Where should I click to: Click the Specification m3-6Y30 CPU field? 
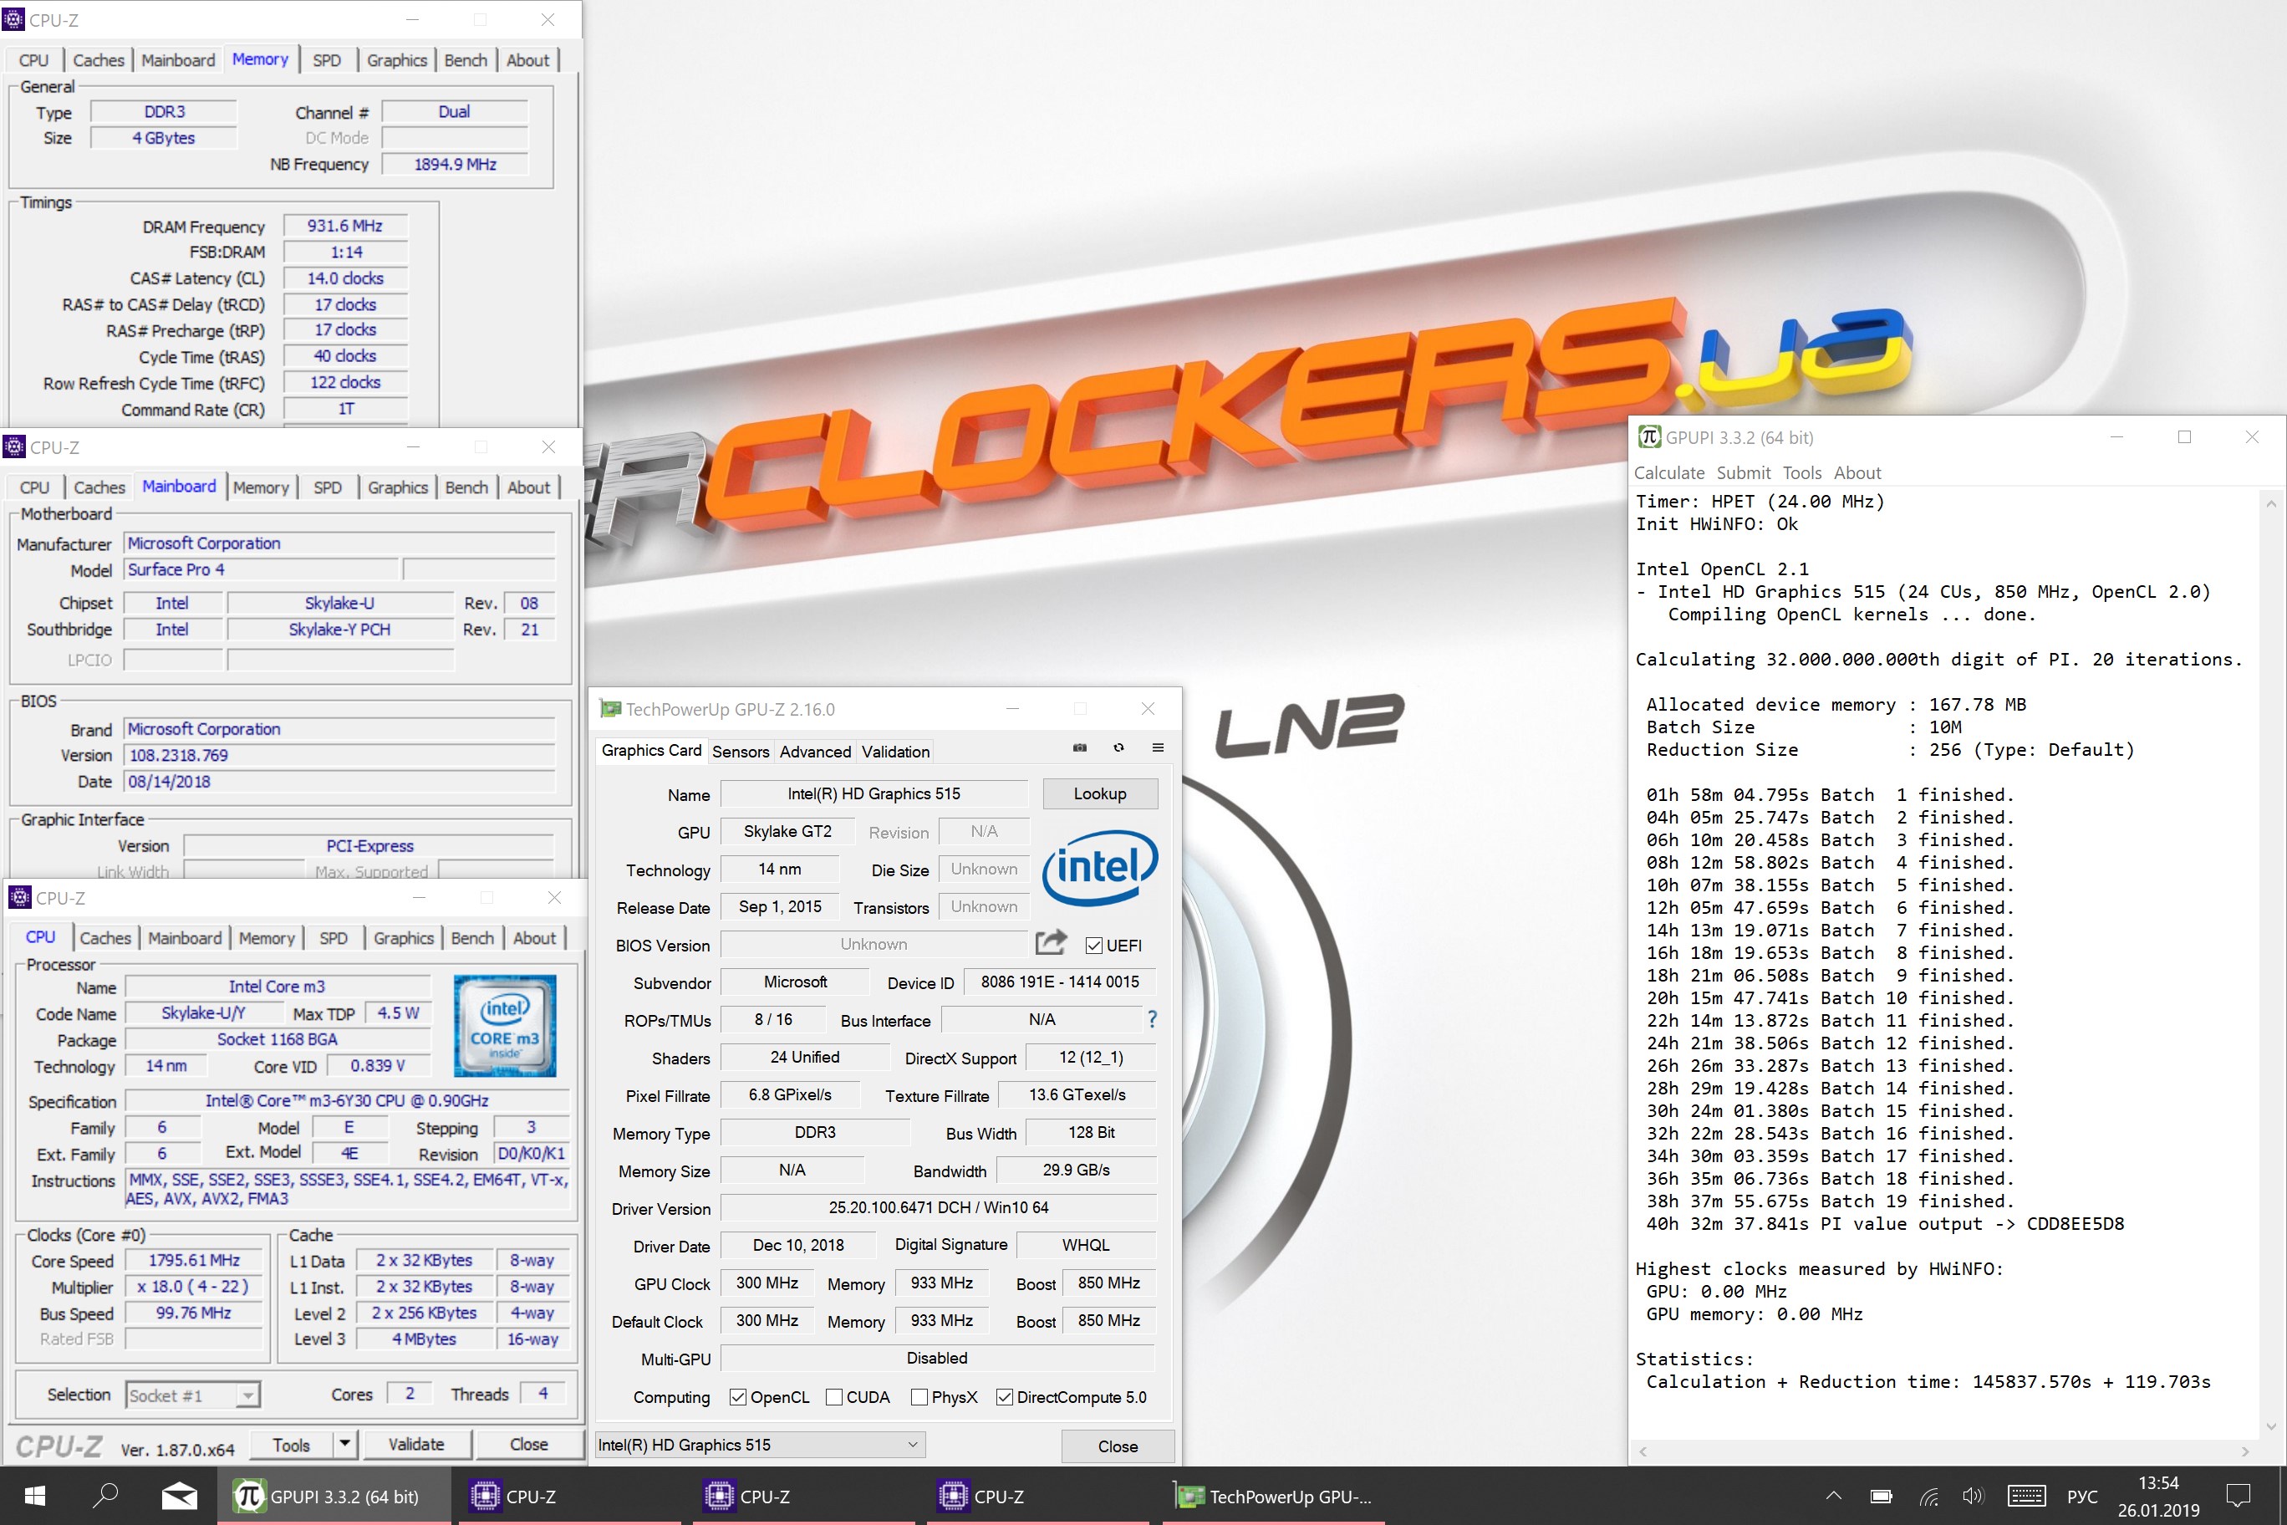347,1100
